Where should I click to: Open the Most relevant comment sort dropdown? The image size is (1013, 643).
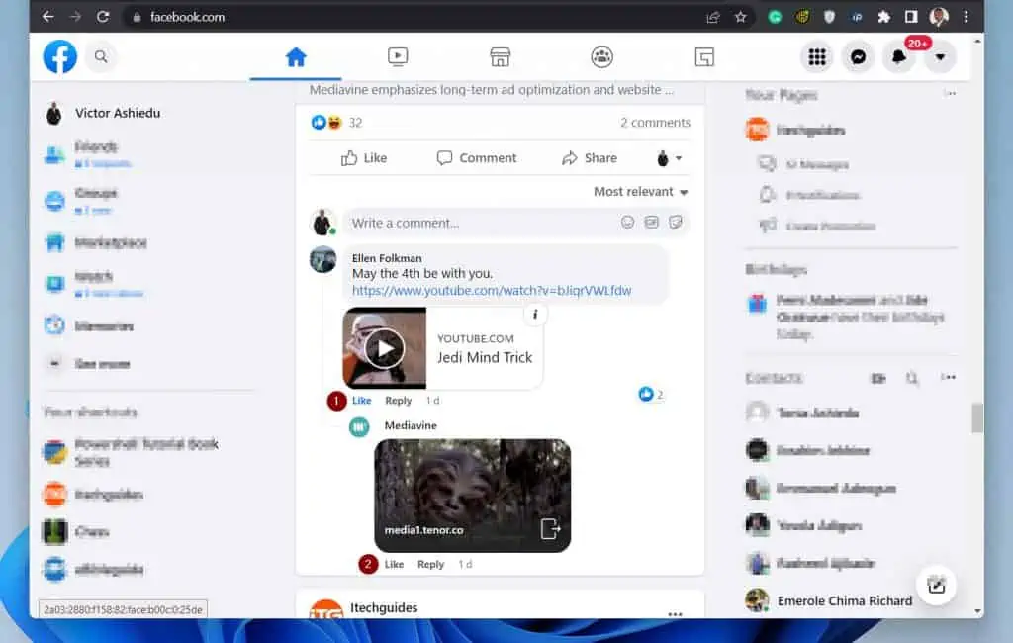click(x=641, y=192)
